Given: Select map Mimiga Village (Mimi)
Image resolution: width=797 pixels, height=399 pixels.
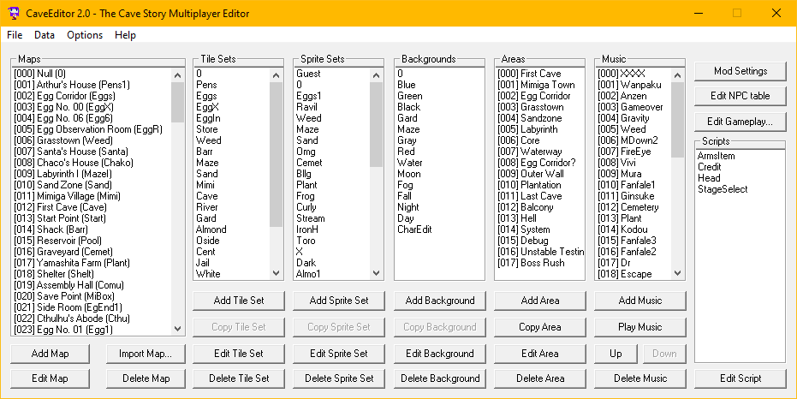Looking at the screenshot, I should click(67, 196).
